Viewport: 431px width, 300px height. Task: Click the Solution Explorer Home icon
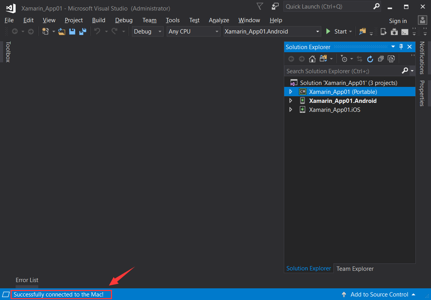tap(312, 59)
